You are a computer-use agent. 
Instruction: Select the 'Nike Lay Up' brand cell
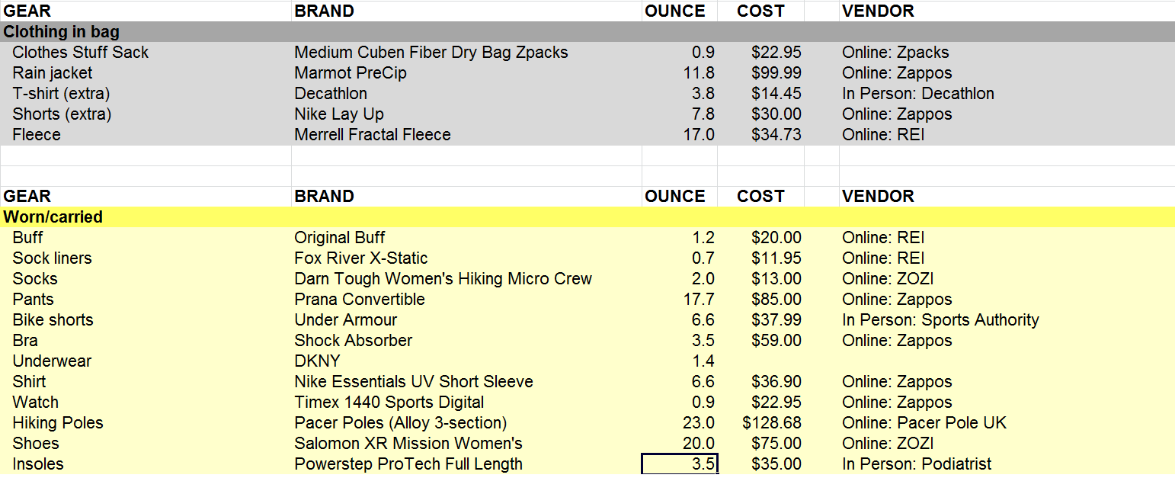pos(339,114)
